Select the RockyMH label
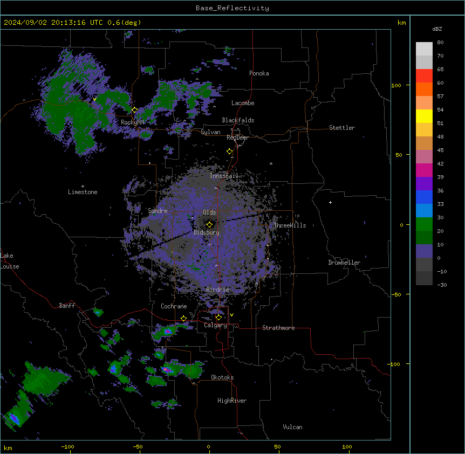Screen dimensions: 465x454 tap(132, 122)
